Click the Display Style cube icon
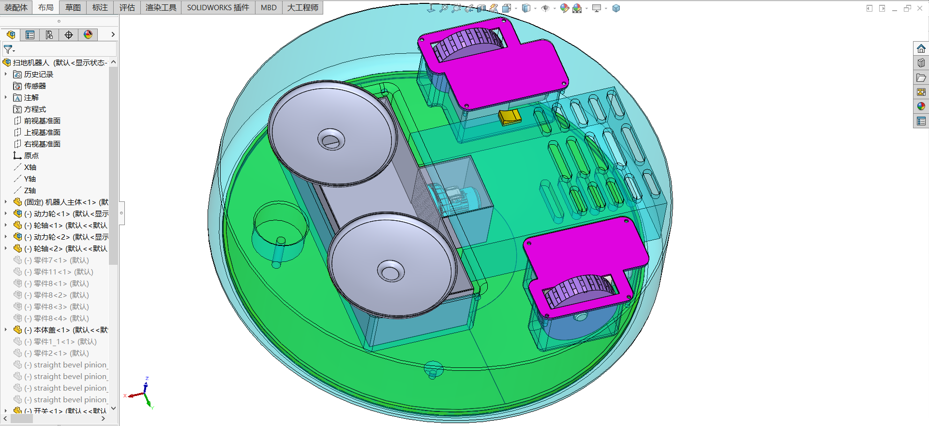The height and width of the screenshot is (426, 929). pos(526,8)
